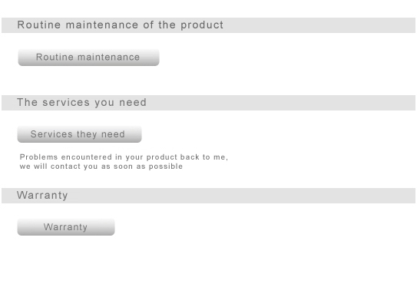Click the word Services on the second button
This screenshot has height=287, width=417.
pyautogui.click(x=51, y=134)
